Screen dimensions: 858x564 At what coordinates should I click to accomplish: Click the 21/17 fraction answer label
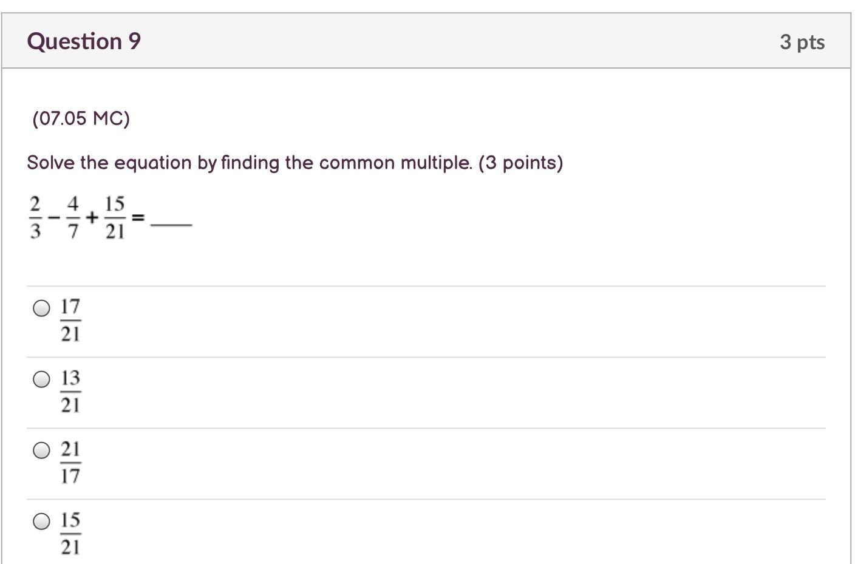pos(70,462)
